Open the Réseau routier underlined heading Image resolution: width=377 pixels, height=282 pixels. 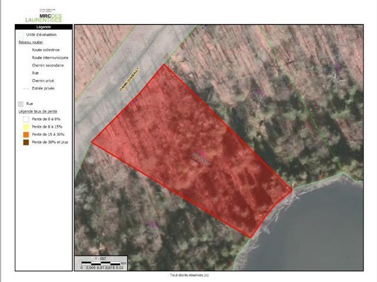coord(32,43)
